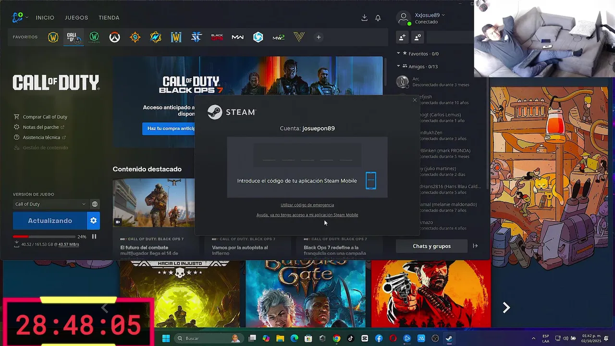
Task: Open the game version Call of Duty dropdown
Action: pos(50,204)
